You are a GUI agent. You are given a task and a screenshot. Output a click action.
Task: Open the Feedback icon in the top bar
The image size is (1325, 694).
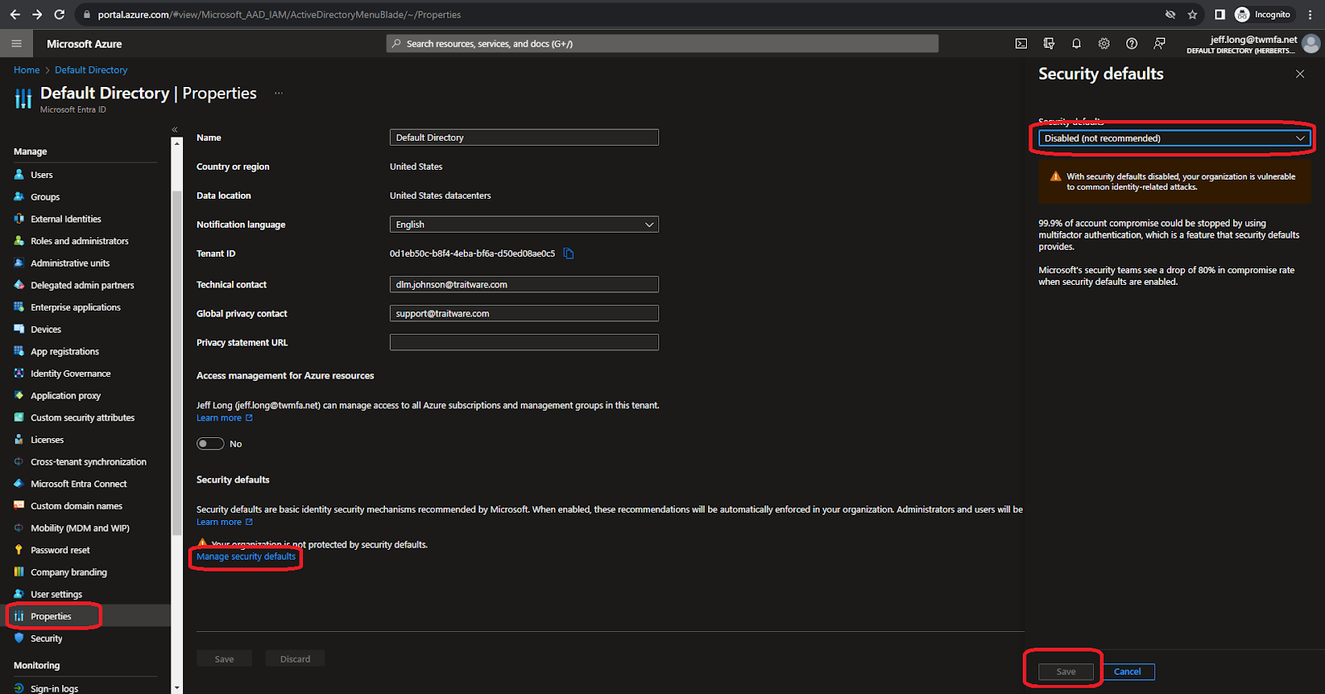(x=1159, y=44)
